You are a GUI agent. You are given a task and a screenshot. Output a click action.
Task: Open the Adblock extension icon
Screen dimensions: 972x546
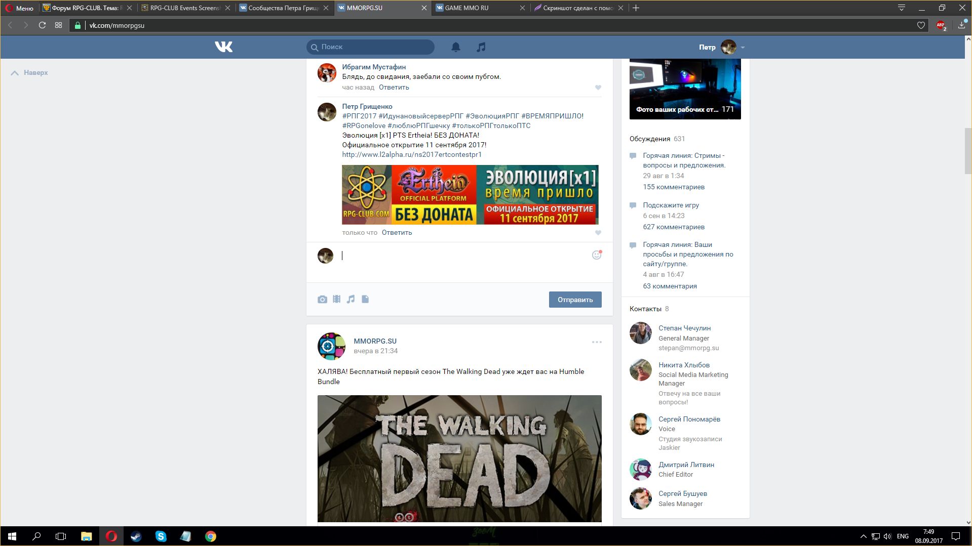pyautogui.click(x=941, y=25)
